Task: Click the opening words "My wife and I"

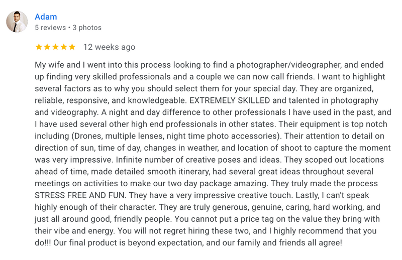Action: (59, 65)
